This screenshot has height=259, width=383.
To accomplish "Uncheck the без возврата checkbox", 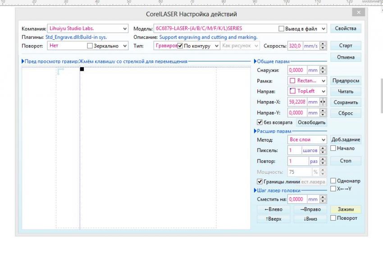I will (260, 122).
